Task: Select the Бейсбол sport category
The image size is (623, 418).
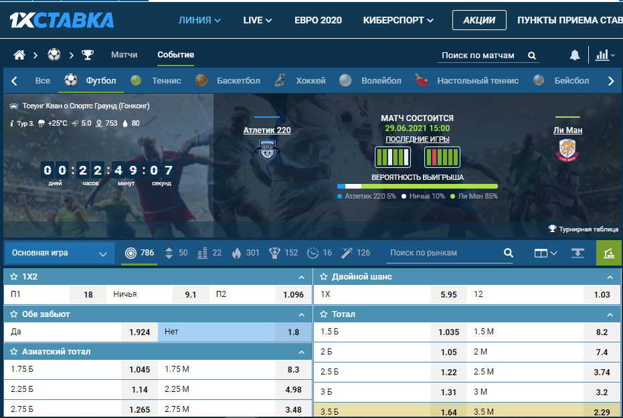Action: pyautogui.click(x=561, y=80)
